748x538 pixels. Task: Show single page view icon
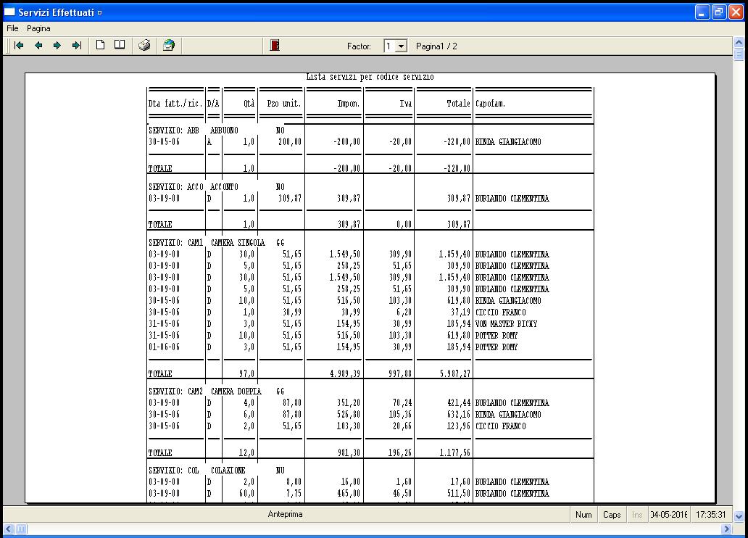click(100, 46)
